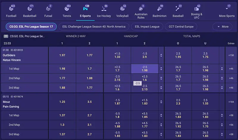Click the 'ID 4018933' match identifier
The image size is (238, 140).
pyautogui.click(x=17, y=50)
